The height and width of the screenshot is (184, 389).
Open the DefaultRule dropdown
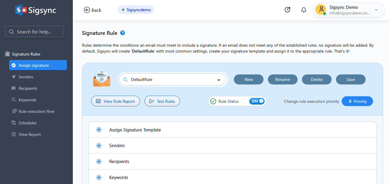click(219, 80)
